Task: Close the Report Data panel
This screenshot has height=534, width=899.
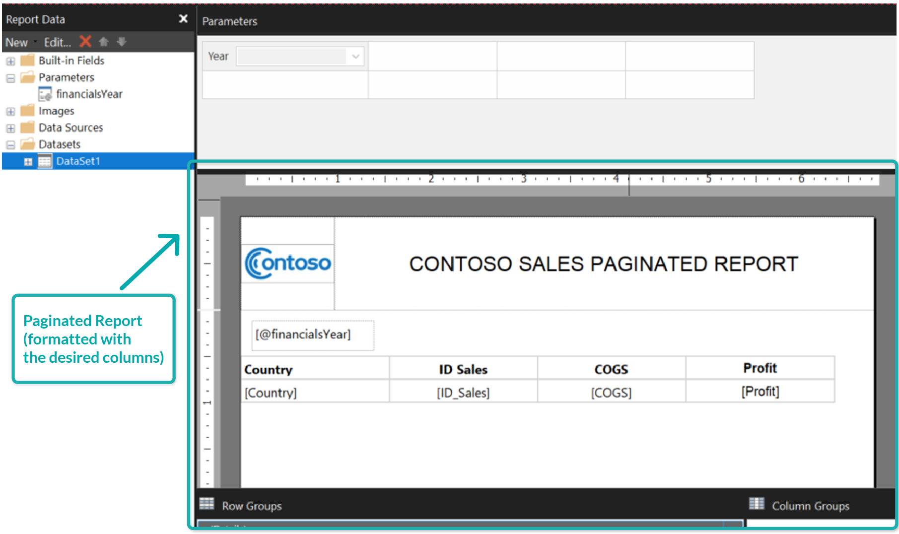Action: coord(183,18)
